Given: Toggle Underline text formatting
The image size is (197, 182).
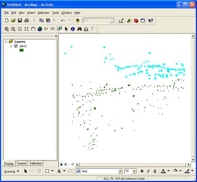Looking at the screenshot, I should (155, 171).
